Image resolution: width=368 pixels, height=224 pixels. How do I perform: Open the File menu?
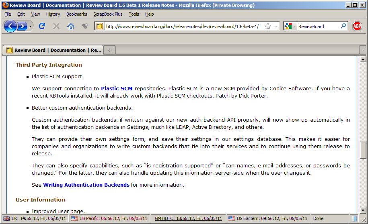click(8, 14)
